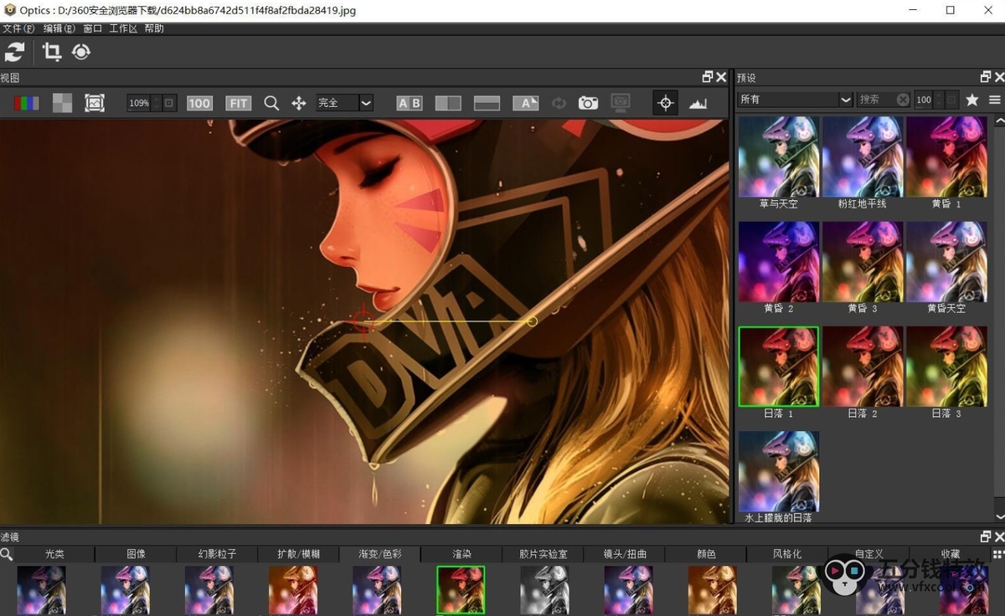Switch to the 光类 filter tab
Viewport: 1005px width, 616px height.
coord(54,554)
